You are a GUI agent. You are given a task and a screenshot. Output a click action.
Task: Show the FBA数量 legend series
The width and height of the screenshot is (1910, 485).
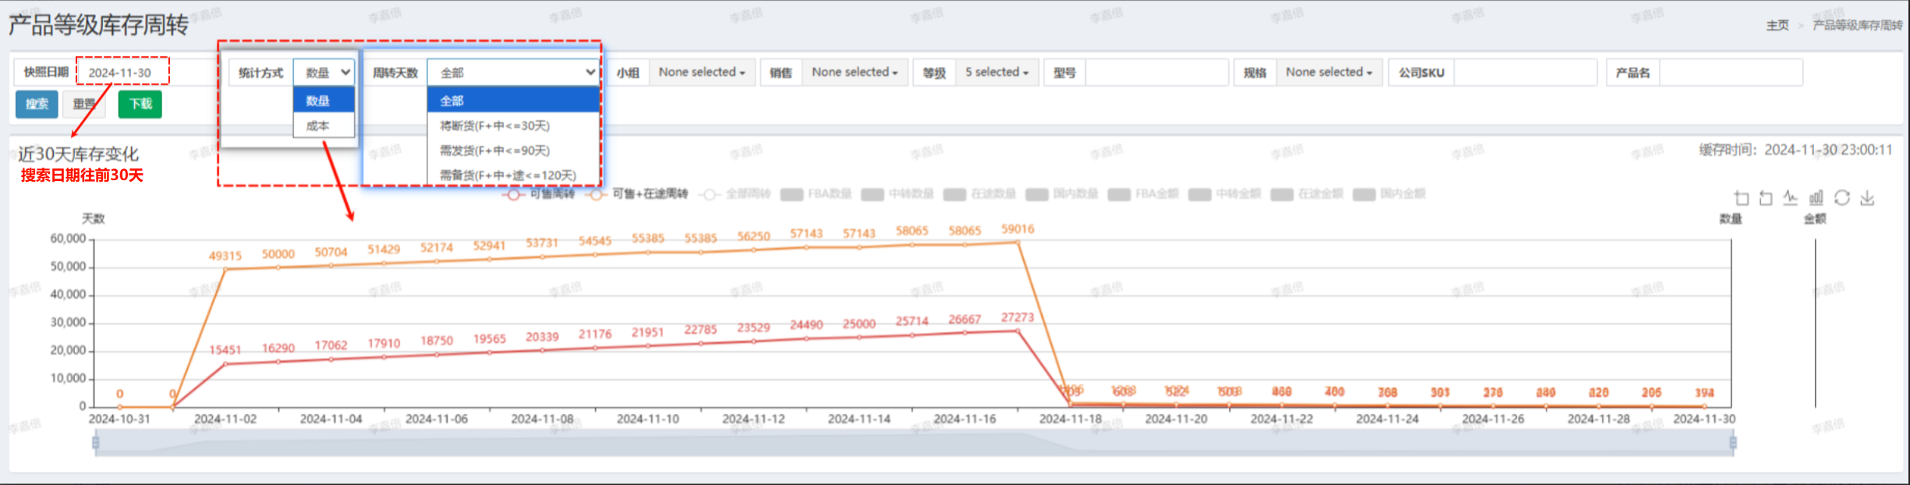pyautogui.click(x=816, y=193)
